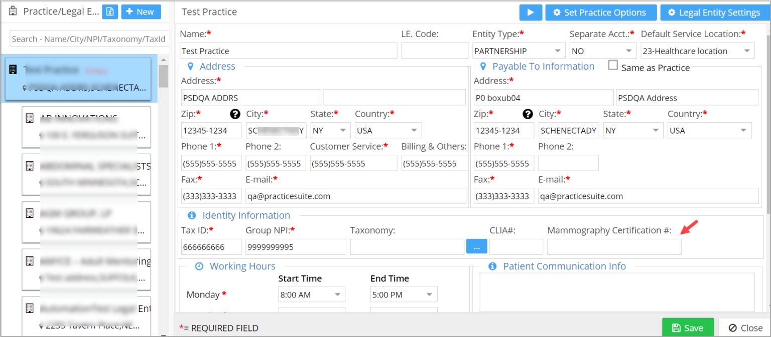Open Legal Entity Settings
The image size is (771, 337).
tap(713, 13)
